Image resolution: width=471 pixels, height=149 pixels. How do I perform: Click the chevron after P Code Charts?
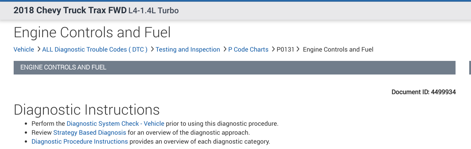[273, 49]
